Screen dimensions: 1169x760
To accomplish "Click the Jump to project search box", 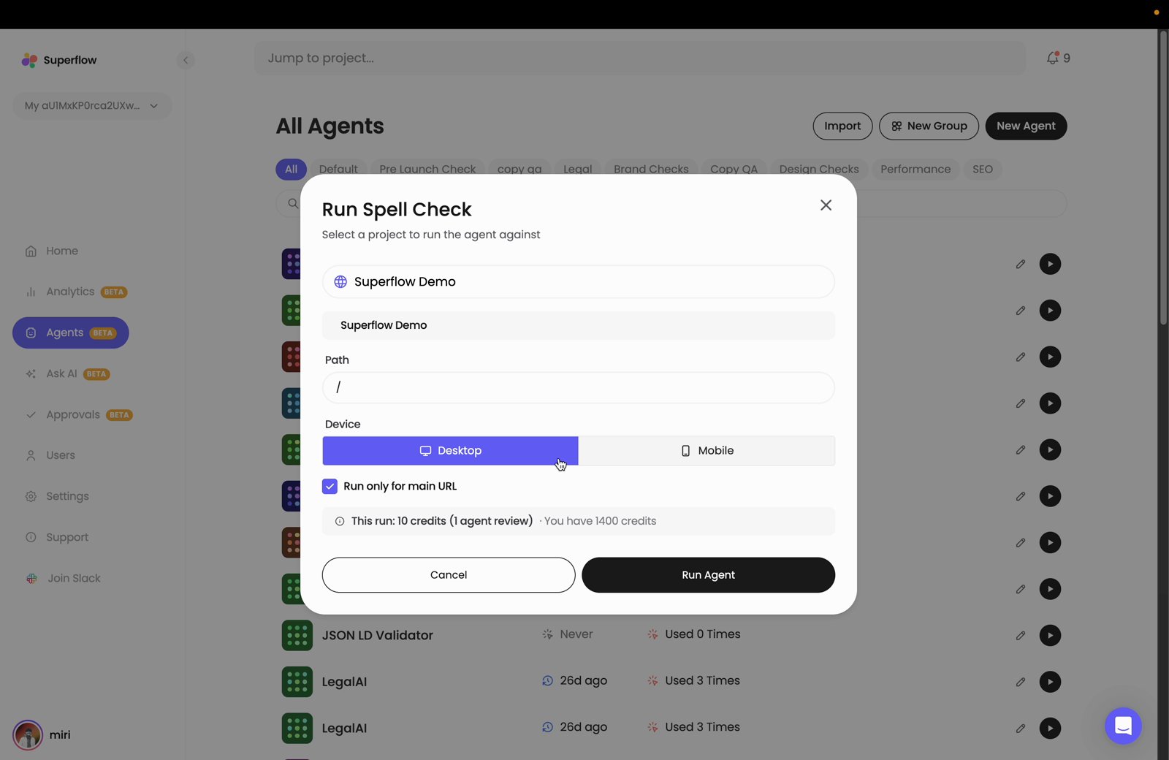I will coord(640,58).
